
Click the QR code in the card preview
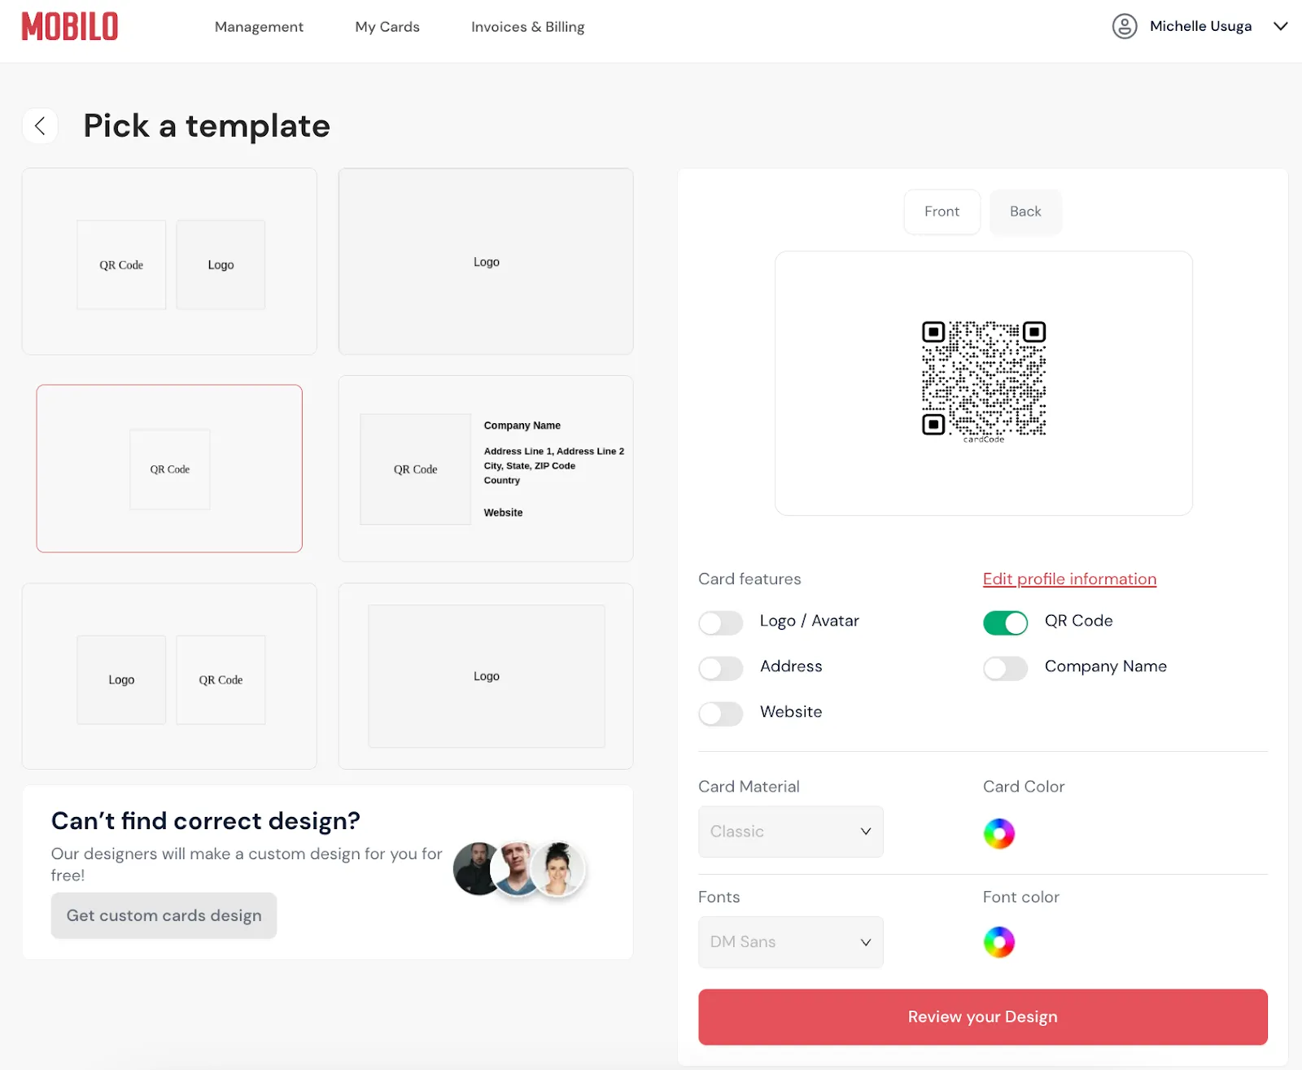pyautogui.click(x=984, y=381)
